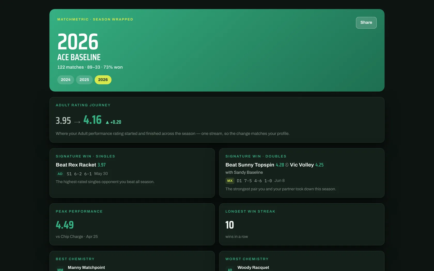Click Rex Racket's 3.97 rating
This screenshot has width=434, height=271.
click(x=102, y=165)
